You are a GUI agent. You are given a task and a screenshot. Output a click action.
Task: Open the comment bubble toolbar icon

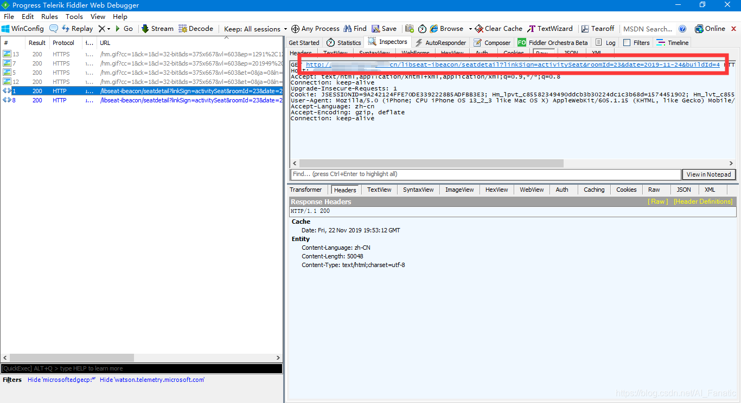tap(54, 29)
